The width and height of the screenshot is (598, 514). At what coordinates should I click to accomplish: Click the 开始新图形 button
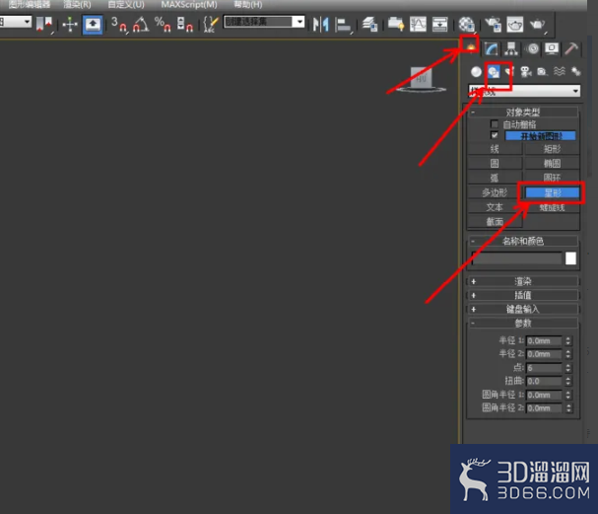(541, 136)
